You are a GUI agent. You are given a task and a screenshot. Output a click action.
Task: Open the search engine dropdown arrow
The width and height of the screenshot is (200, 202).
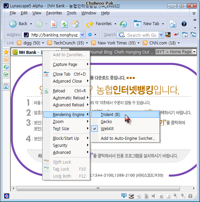pyautogui.click(x=161, y=35)
